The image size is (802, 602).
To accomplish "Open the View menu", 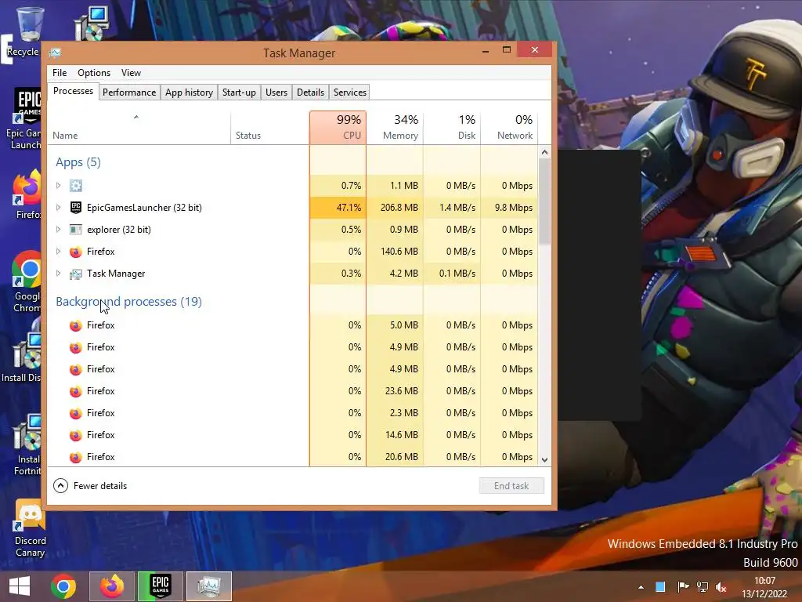I will point(131,73).
